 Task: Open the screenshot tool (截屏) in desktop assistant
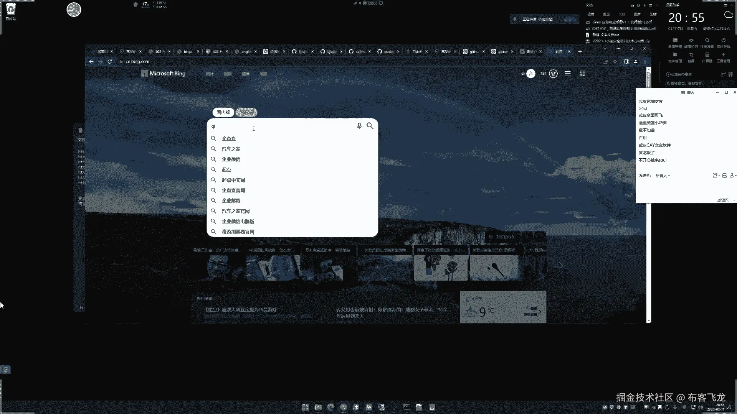pos(691,55)
